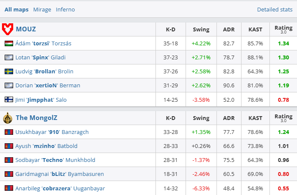The width and height of the screenshot is (297, 195).
Task: Click the Israeli flag beside xertioN
Action: click(8, 85)
